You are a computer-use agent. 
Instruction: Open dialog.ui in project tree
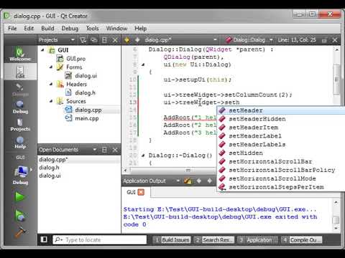pyautogui.click(x=86, y=76)
